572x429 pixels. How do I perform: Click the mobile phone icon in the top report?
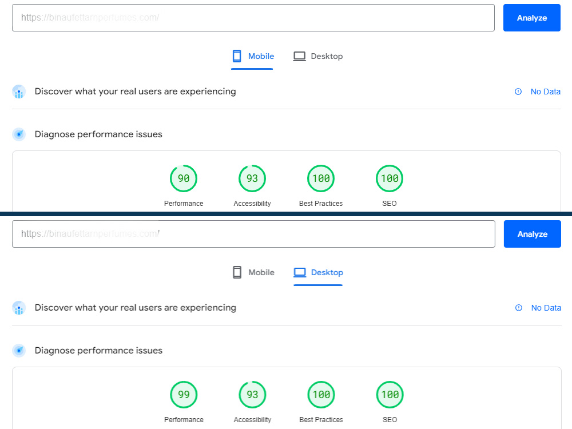[237, 56]
